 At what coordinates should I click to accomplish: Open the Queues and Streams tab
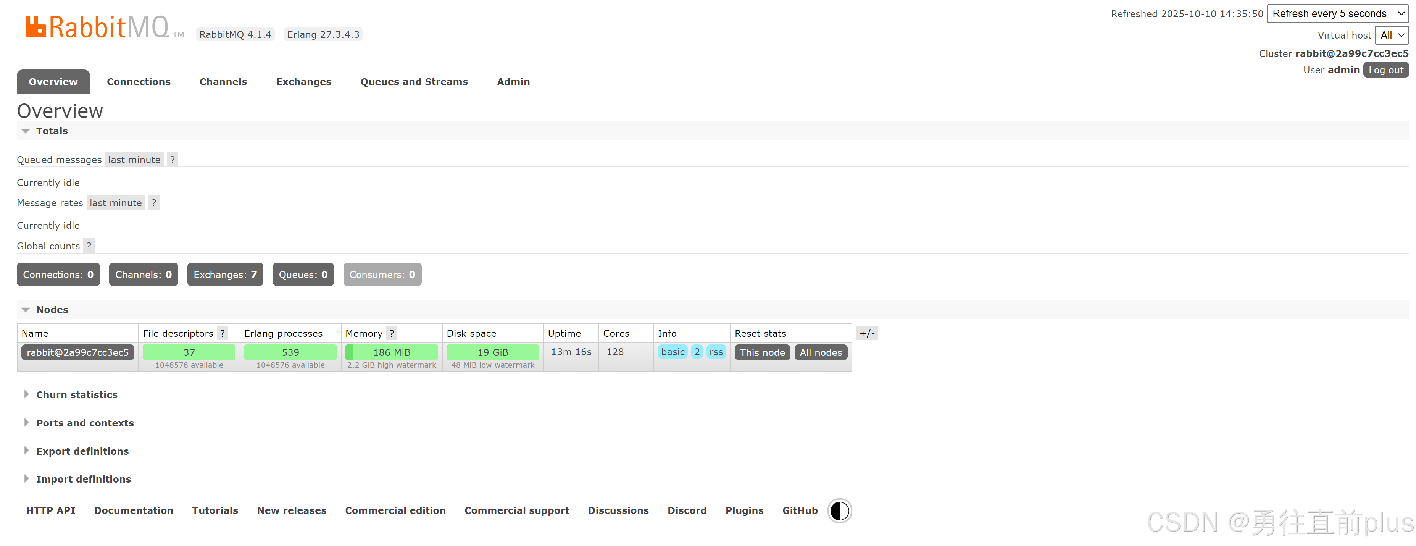coord(414,82)
